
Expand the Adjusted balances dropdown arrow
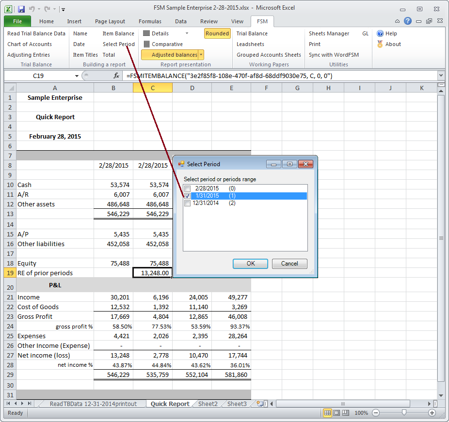click(x=201, y=55)
